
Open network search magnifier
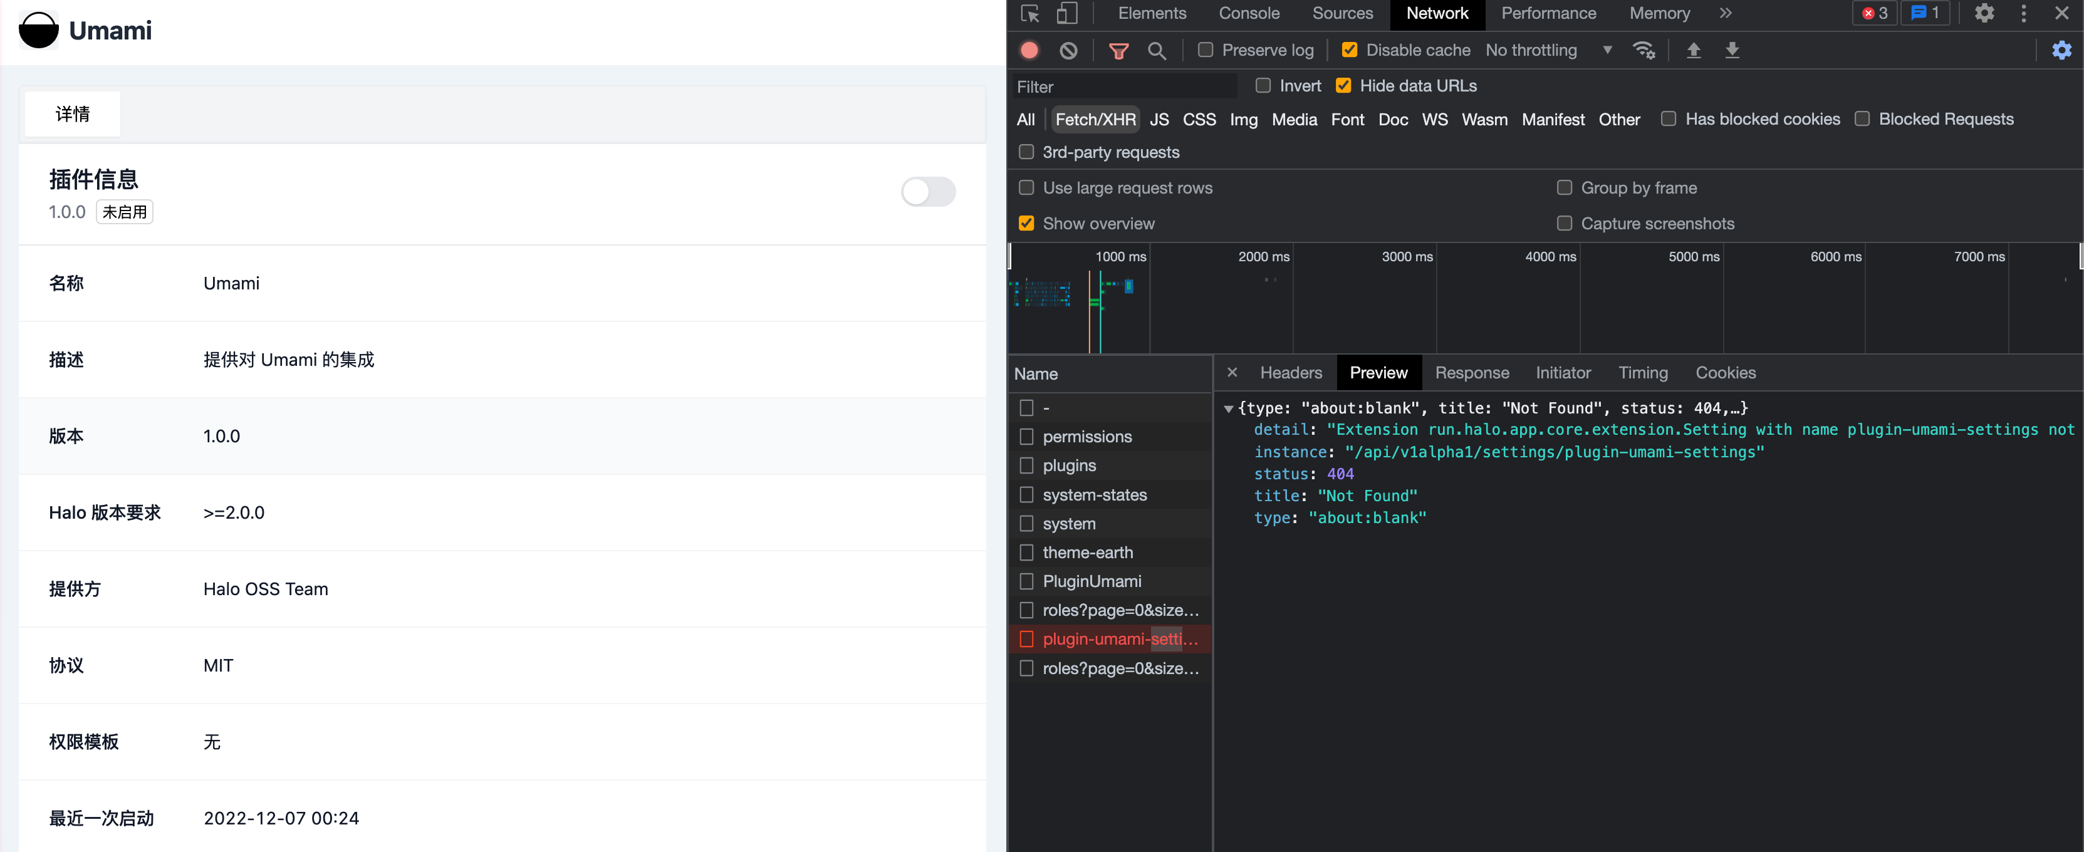(1157, 51)
